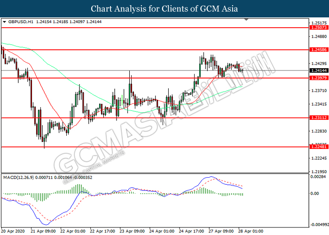Click the 21 Apr 09:00 time label

click(x=43, y=231)
